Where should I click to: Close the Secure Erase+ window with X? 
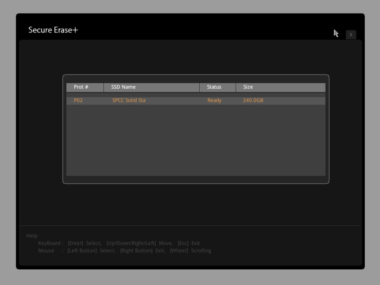350,35
